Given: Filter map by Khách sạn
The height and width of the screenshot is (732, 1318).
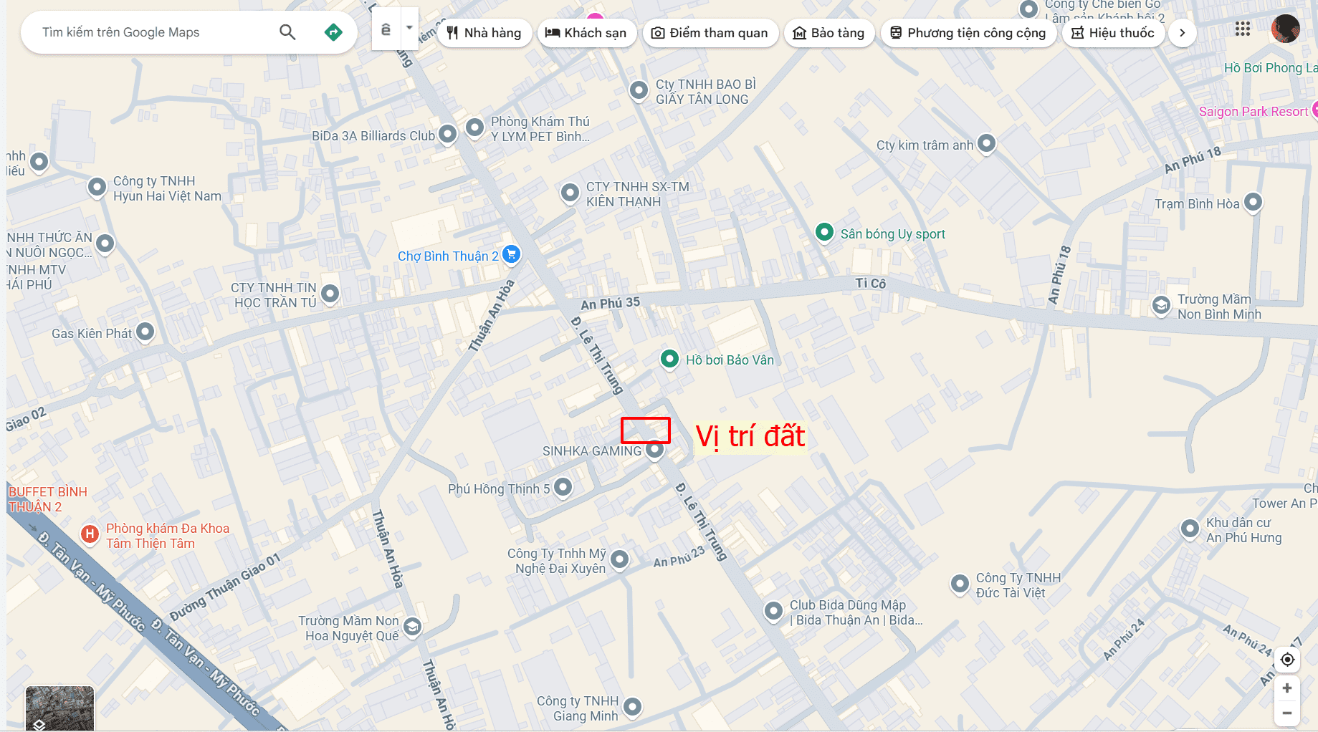Looking at the screenshot, I should (x=586, y=33).
